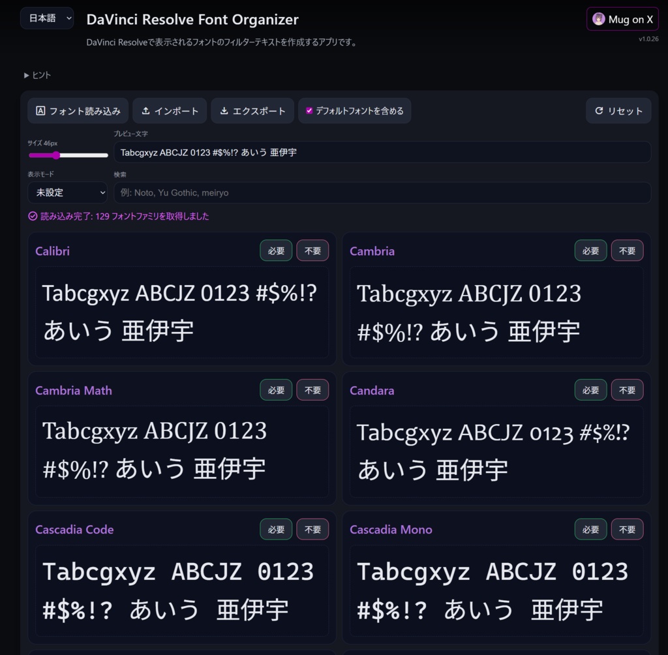The image size is (668, 655).
Task: Click the 読み込み完了 129 フォントファミリ status text
Action: (x=125, y=216)
